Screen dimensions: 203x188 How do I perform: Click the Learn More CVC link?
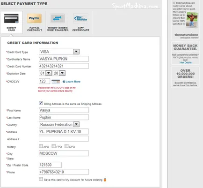point(73,82)
